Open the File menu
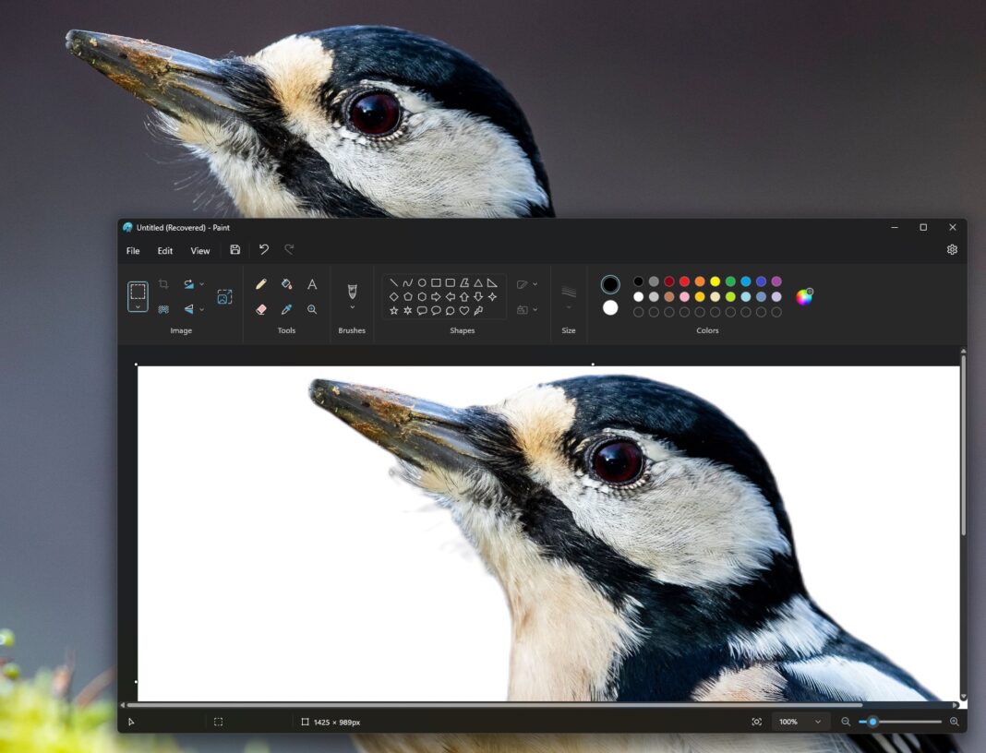This screenshot has height=753, width=986. (x=132, y=250)
